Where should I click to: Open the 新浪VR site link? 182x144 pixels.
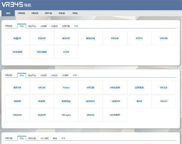point(66,38)
